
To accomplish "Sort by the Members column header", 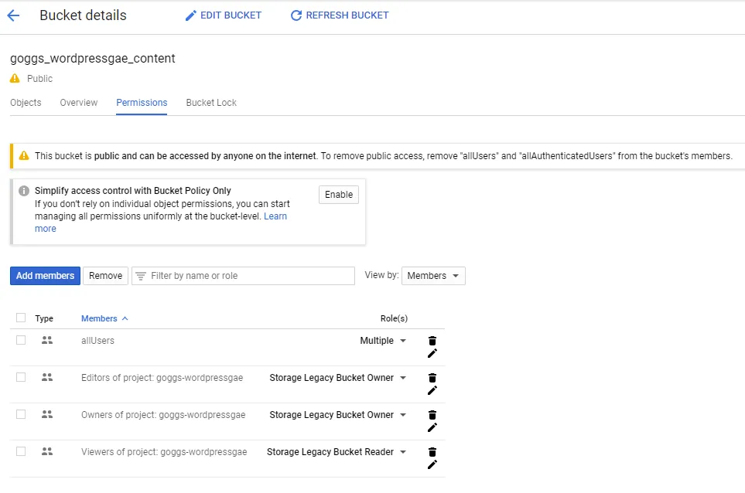I will click(x=100, y=318).
